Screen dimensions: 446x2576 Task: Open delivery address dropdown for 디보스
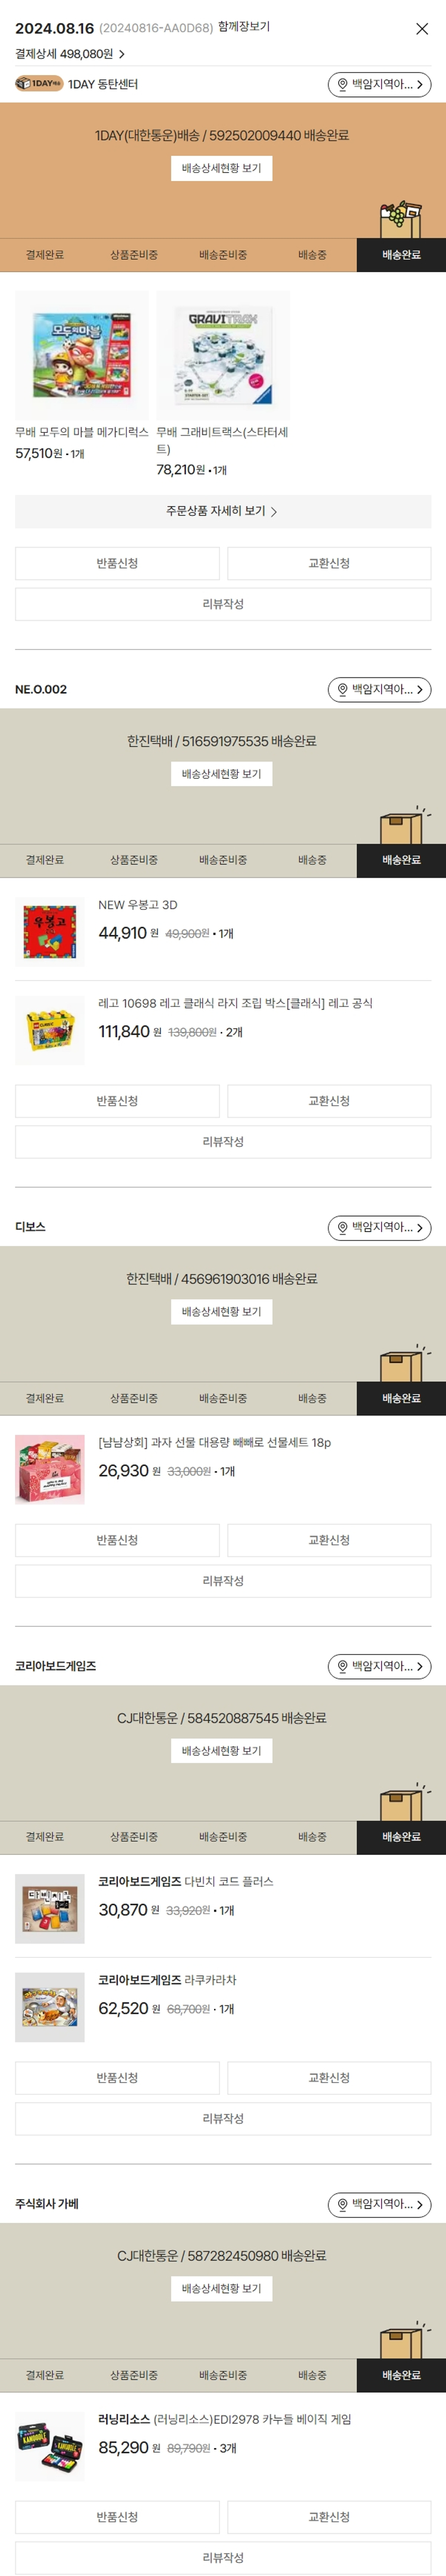(379, 1227)
